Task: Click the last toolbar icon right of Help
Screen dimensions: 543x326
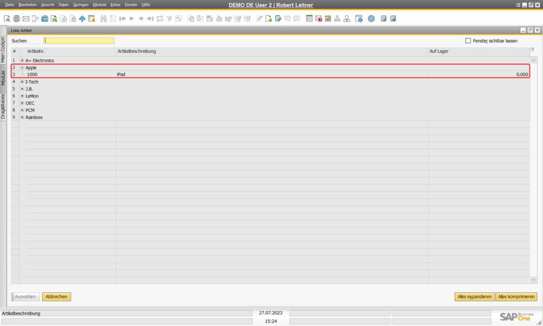Action: point(393,19)
